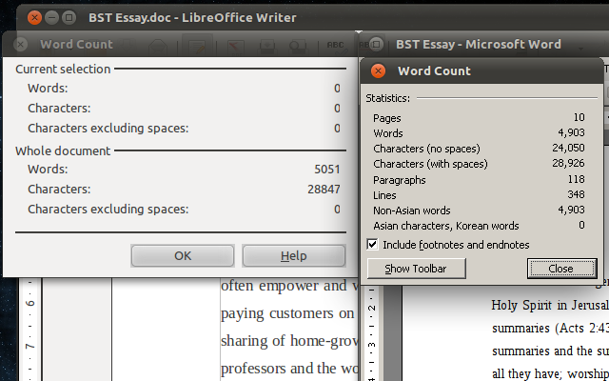Click Page Preview icon in Writer toolbar

tap(297, 47)
